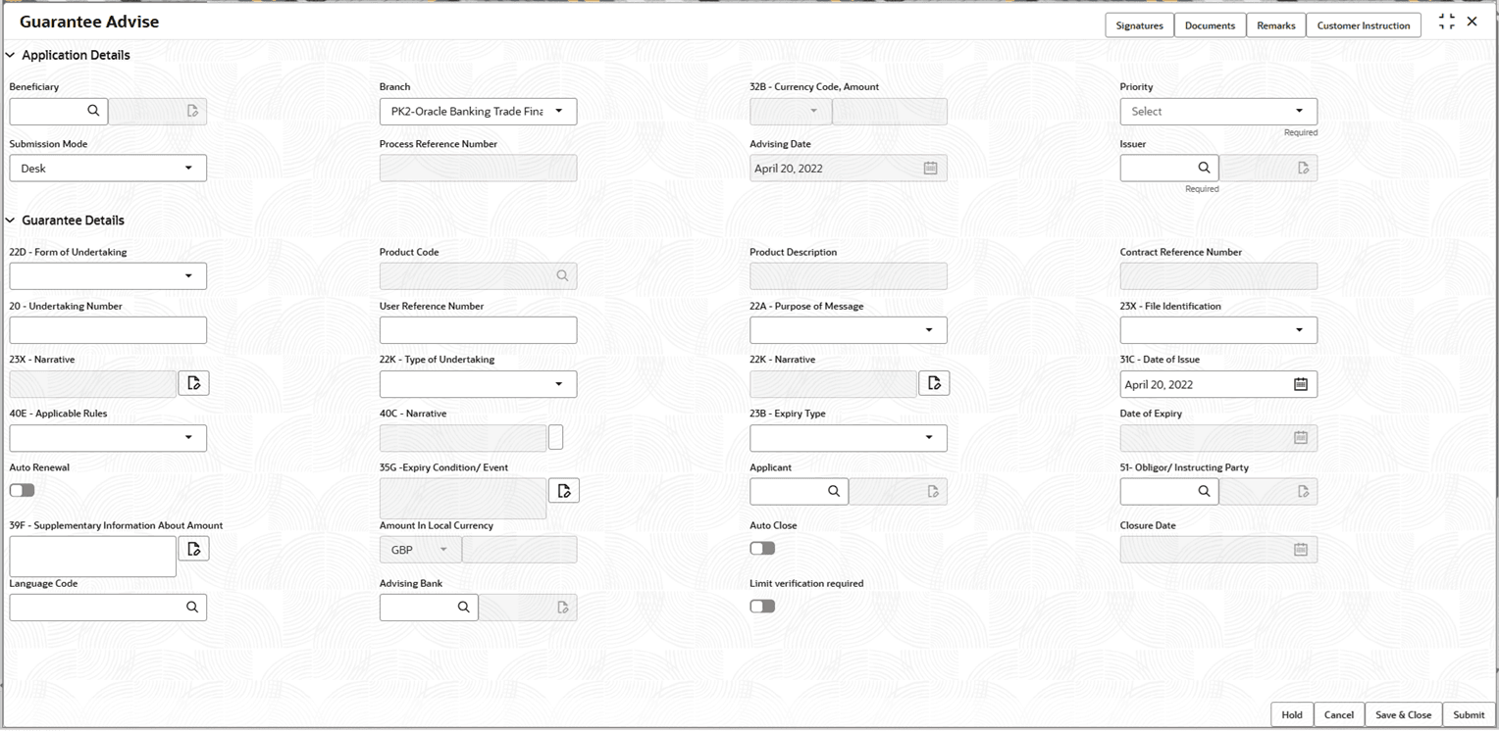The height and width of the screenshot is (733, 1499).
Task: Submit the guarantee advise
Action: tap(1469, 714)
